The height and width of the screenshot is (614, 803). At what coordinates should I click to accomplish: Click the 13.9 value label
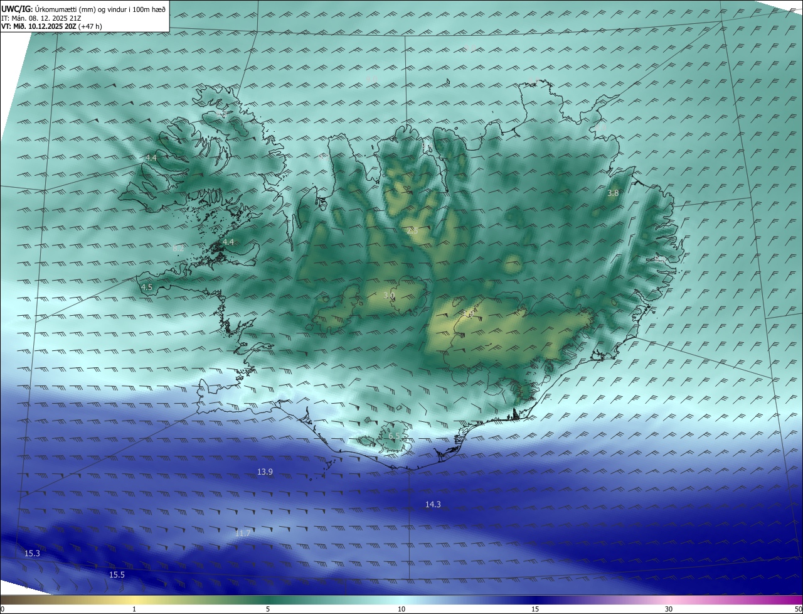point(265,471)
